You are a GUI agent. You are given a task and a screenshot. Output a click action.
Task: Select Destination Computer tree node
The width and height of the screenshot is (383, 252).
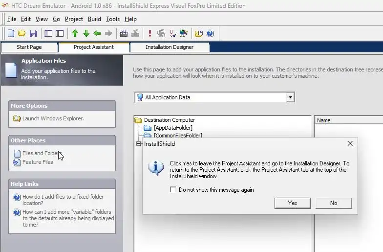[x=170, y=120]
